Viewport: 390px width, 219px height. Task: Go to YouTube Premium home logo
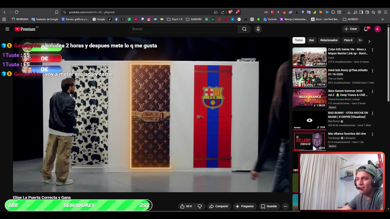(x=25, y=29)
